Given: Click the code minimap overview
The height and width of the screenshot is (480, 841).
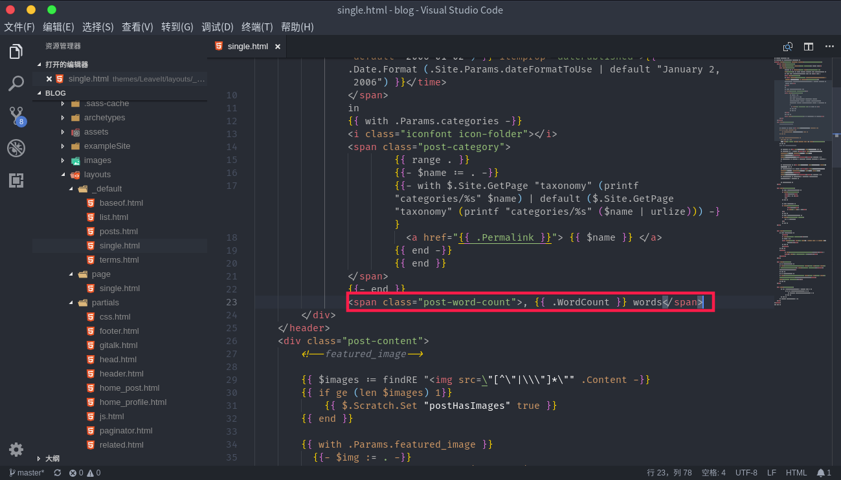Looking at the screenshot, I should (x=803, y=181).
